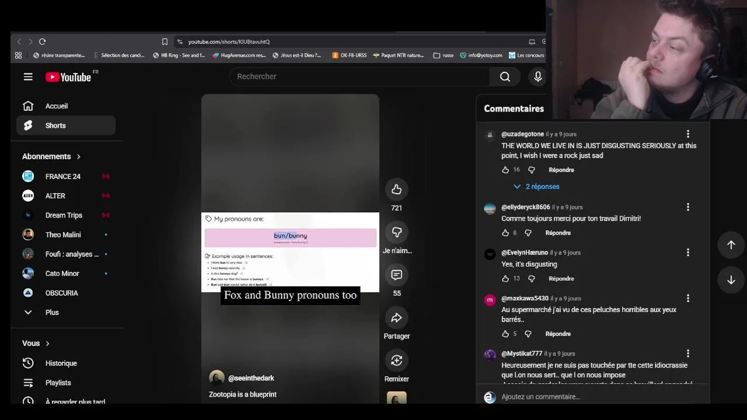The image size is (747, 420).
Task: Reload the page in browser toolbar
Action: [42, 41]
